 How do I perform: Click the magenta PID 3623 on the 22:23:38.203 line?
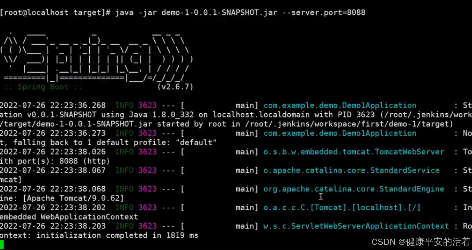click(148, 226)
